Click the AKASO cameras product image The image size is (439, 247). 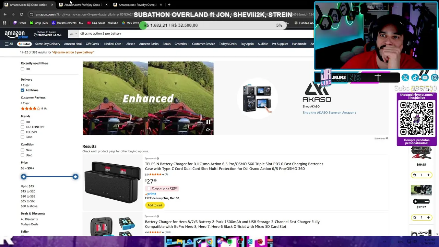point(257,98)
